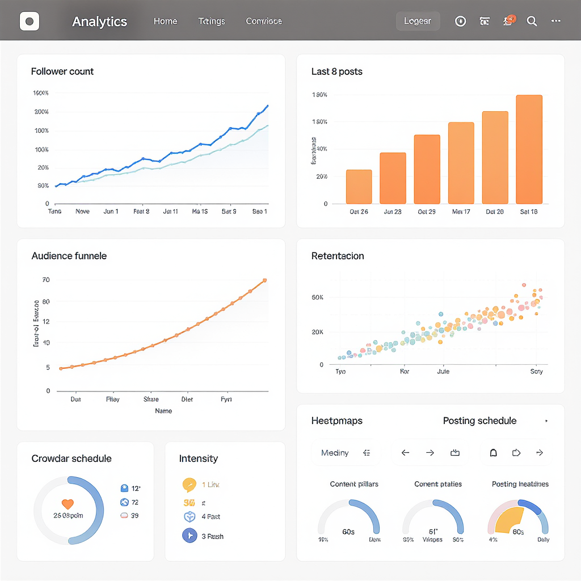Open the three-dots more menu
The height and width of the screenshot is (581, 581).
pos(556,21)
